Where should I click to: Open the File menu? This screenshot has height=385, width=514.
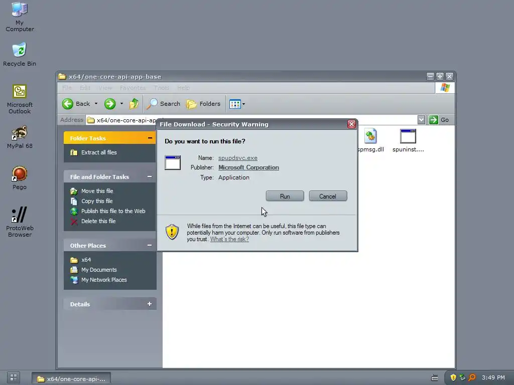pos(67,88)
